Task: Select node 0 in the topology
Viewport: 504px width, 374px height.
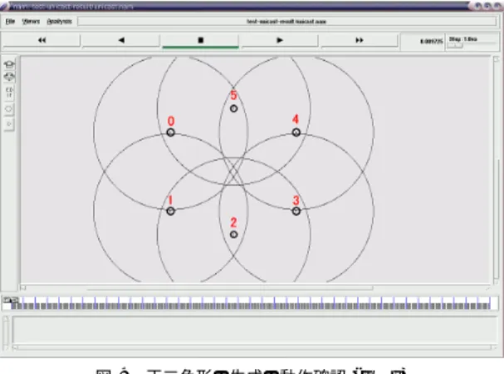Action: tap(171, 132)
